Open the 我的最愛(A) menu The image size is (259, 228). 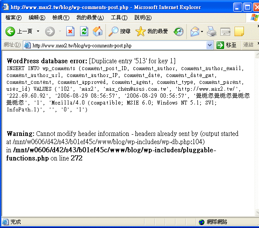[x=90, y=18]
